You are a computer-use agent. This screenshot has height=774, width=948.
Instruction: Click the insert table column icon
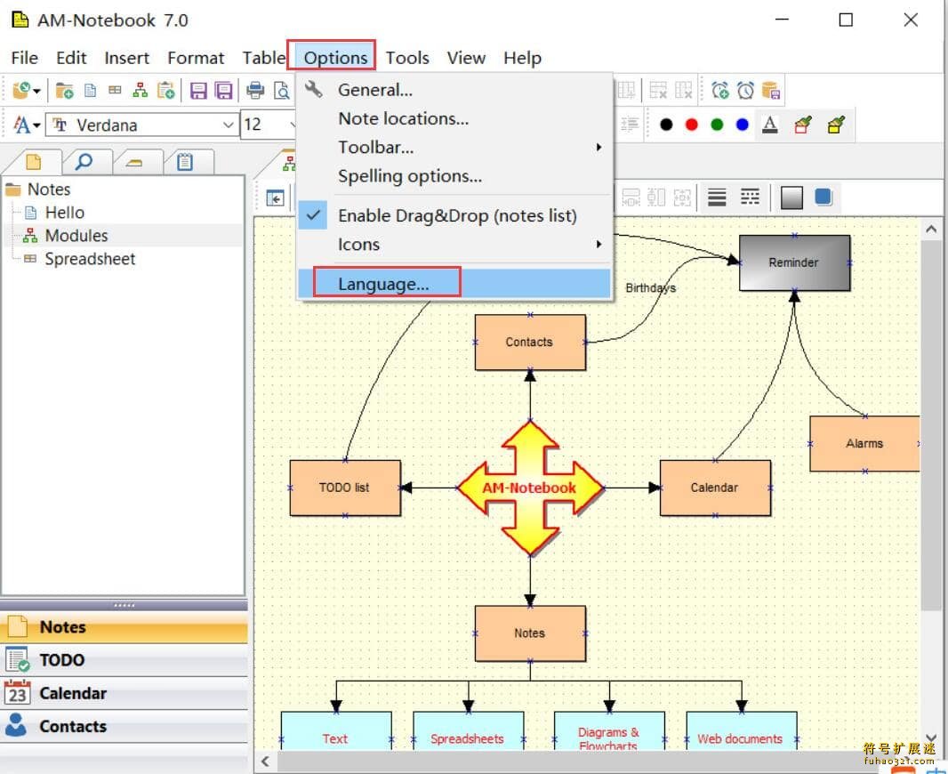pyautogui.click(x=626, y=91)
